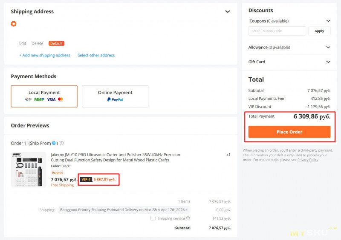The image size is (341, 240).
Task: Collapse the Shipping Address section chevron
Action: coord(228,12)
